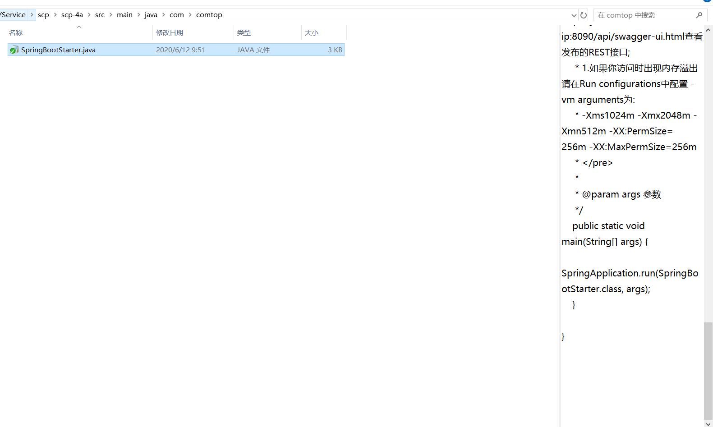Click the 3 KB size cell
The width and height of the screenshot is (713, 427).
pos(335,50)
